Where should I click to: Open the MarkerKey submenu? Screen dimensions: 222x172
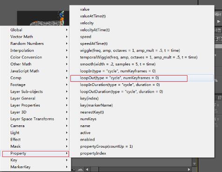pyautogui.click(x=35, y=167)
